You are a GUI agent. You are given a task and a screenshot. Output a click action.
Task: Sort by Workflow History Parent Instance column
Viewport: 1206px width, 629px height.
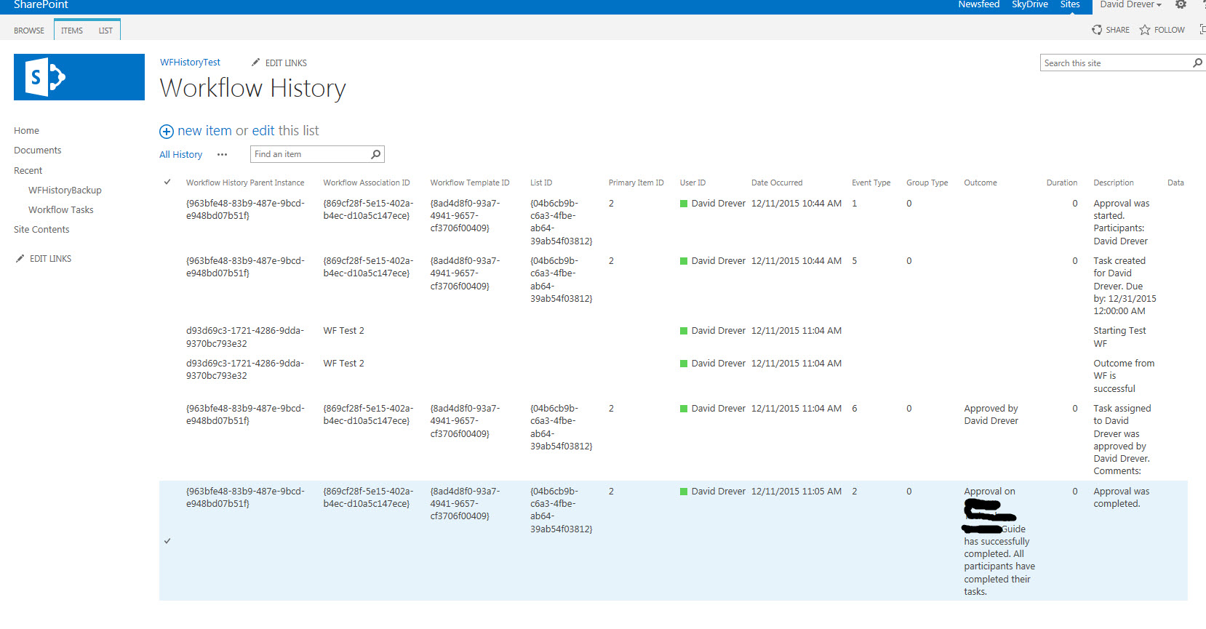pos(245,183)
